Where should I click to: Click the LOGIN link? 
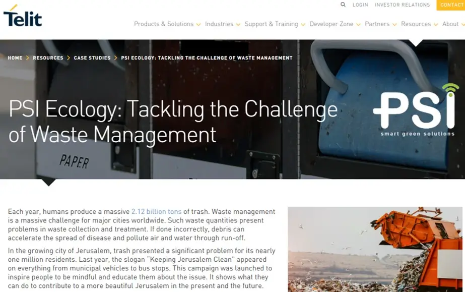point(360,5)
